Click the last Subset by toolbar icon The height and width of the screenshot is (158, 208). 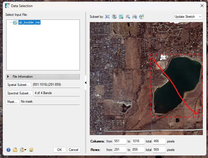141,17
